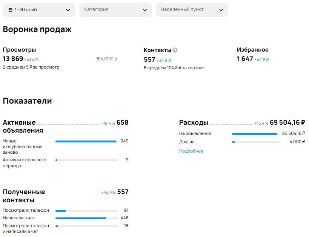Click the value 9 for previous period
This screenshot has width=309, height=237.
tap(127, 160)
